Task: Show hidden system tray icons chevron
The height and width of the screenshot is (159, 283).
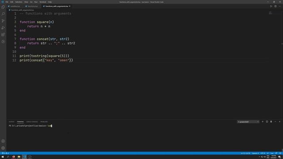Action: [x=260, y=157]
